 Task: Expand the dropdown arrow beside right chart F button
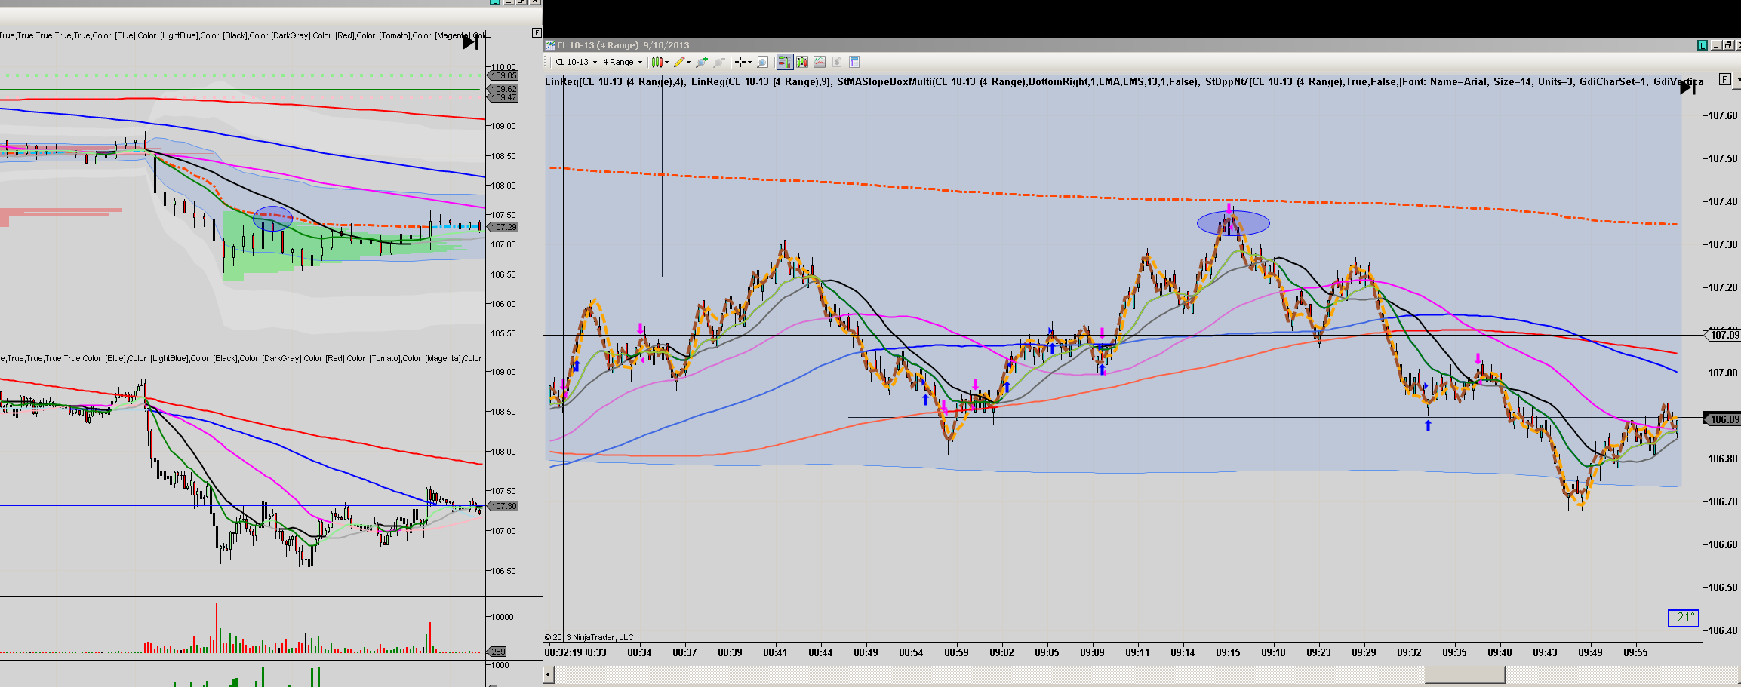pos(1737,79)
